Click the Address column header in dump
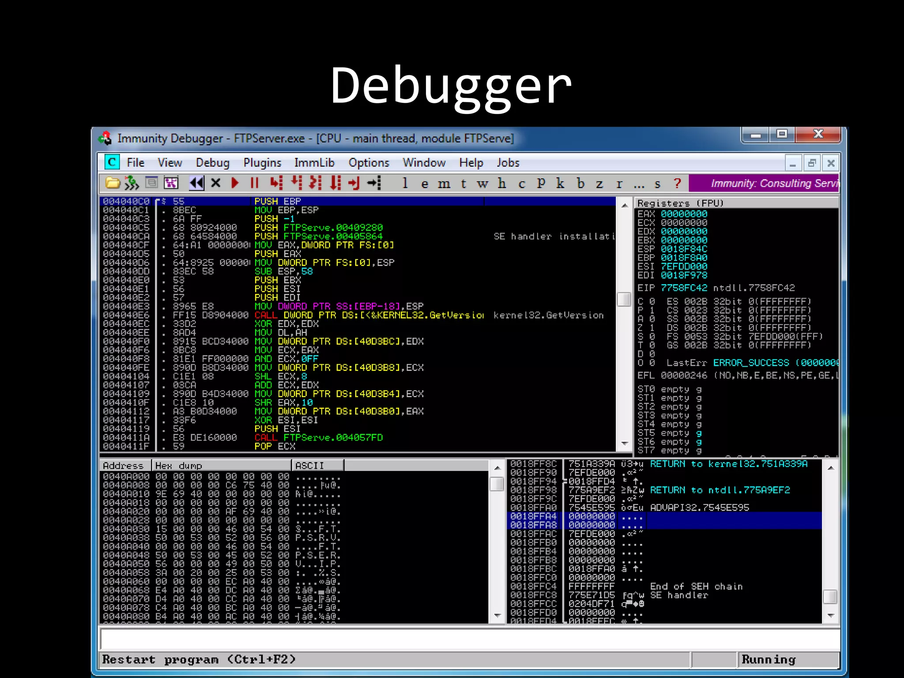Image resolution: width=904 pixels, height=678 pixels. [125, 465]
